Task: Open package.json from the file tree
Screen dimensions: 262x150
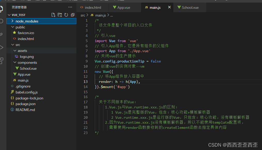Action: click(x=25, y=104)
